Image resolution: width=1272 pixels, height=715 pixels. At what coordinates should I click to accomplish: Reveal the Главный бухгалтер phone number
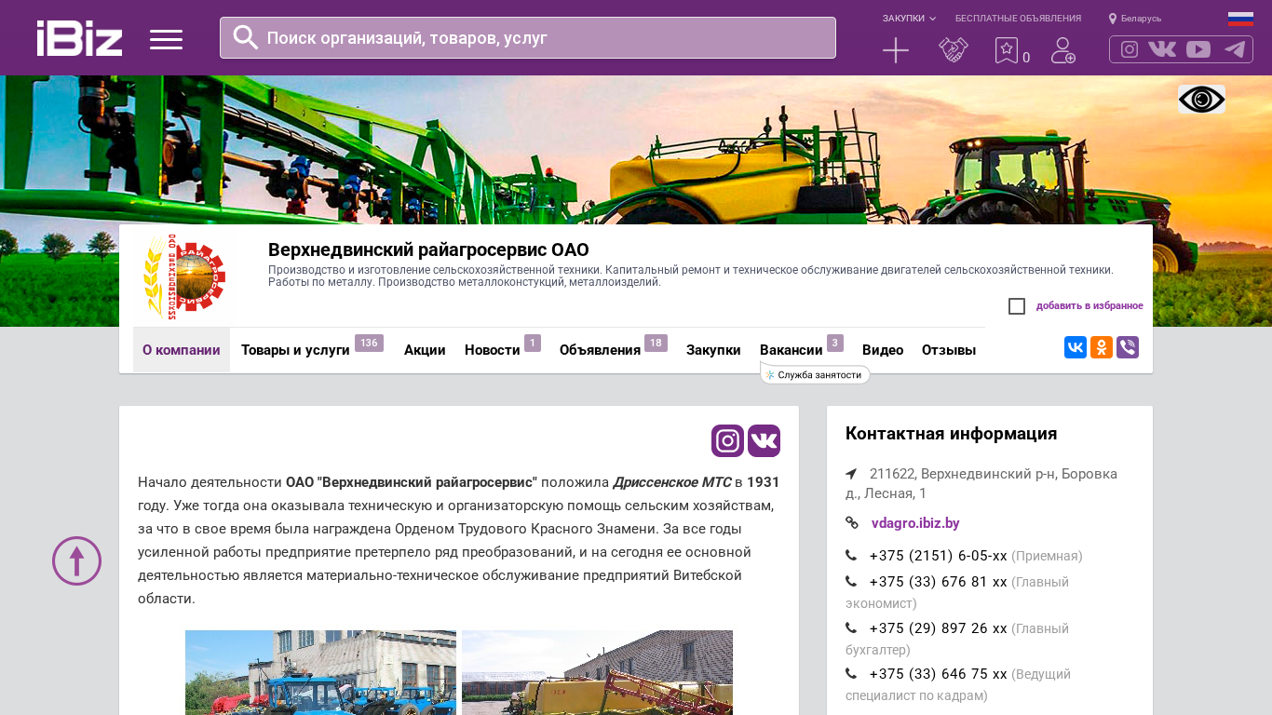939,628
